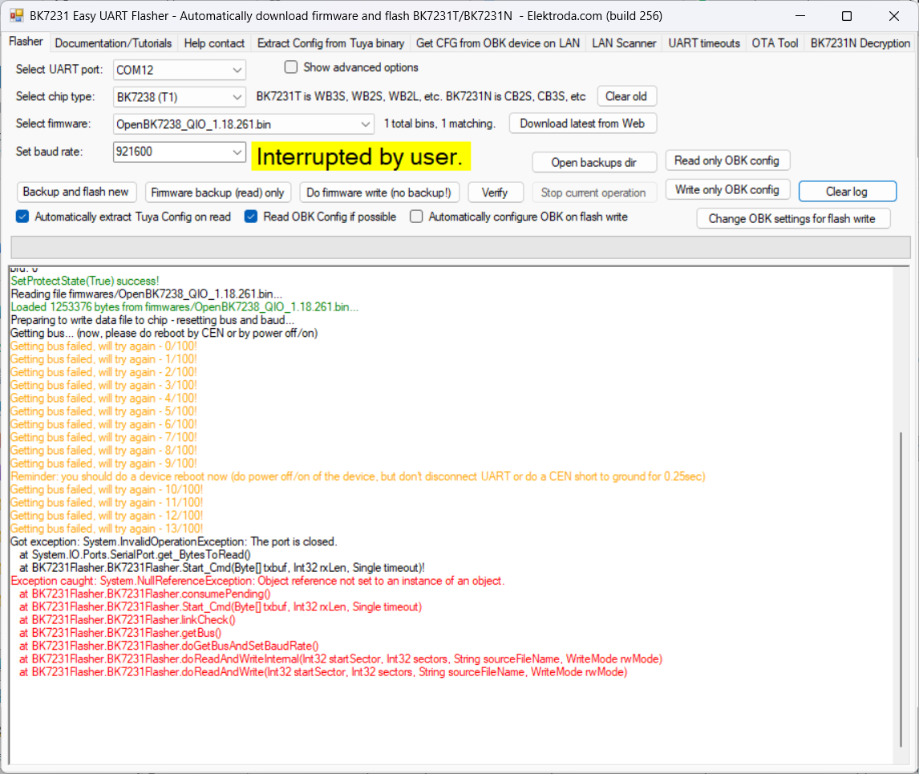Open the Help contact tab
Screen dimensions: 919x774
point(214,43)
